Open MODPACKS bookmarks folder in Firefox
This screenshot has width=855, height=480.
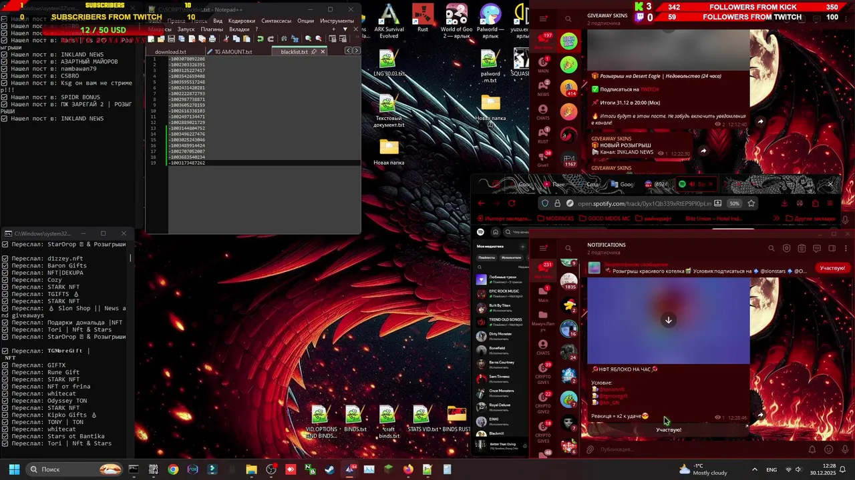[x=555, y=219]
